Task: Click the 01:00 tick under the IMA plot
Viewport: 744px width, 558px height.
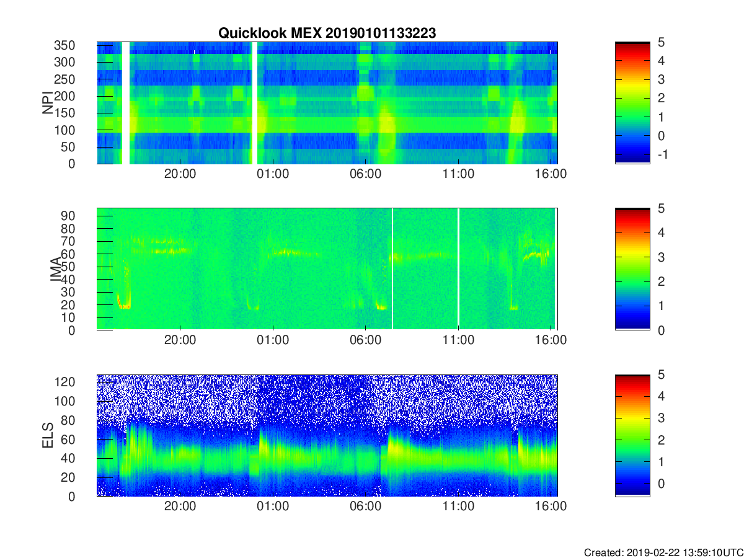Action: pyautogui.click(x=273, y=340)
